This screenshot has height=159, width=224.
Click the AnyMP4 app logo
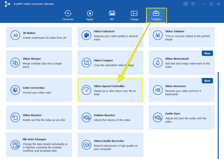click(x=7, y=4)
